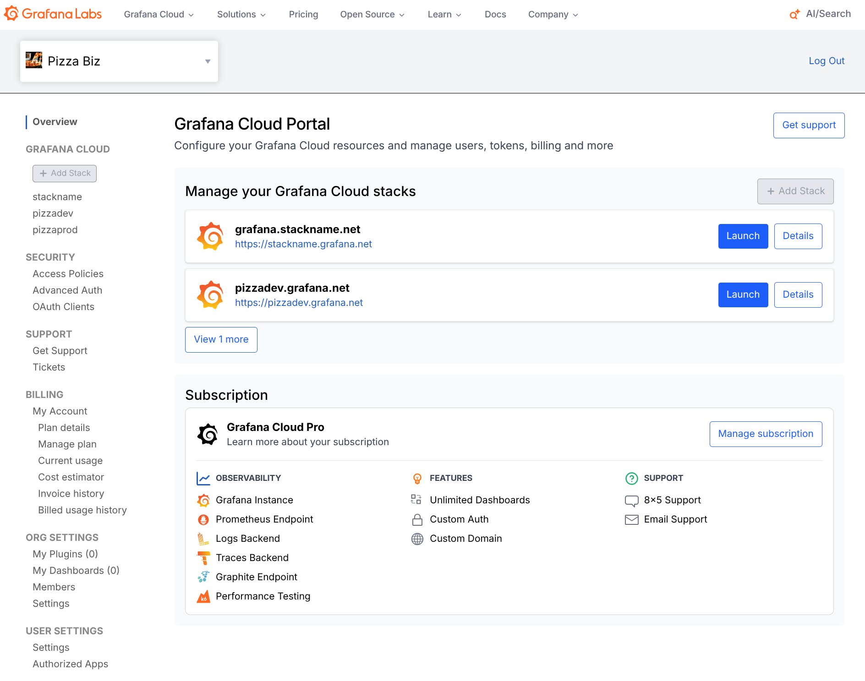The height and width of the screenshot is (681, 865).
Task: Open the https://pizzadev.grafana.net link
Action: click(299, 303)
